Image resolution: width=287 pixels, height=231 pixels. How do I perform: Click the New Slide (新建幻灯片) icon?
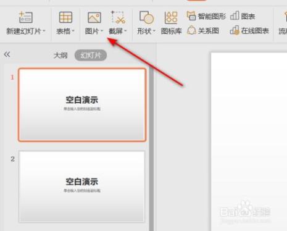[26, 17]
